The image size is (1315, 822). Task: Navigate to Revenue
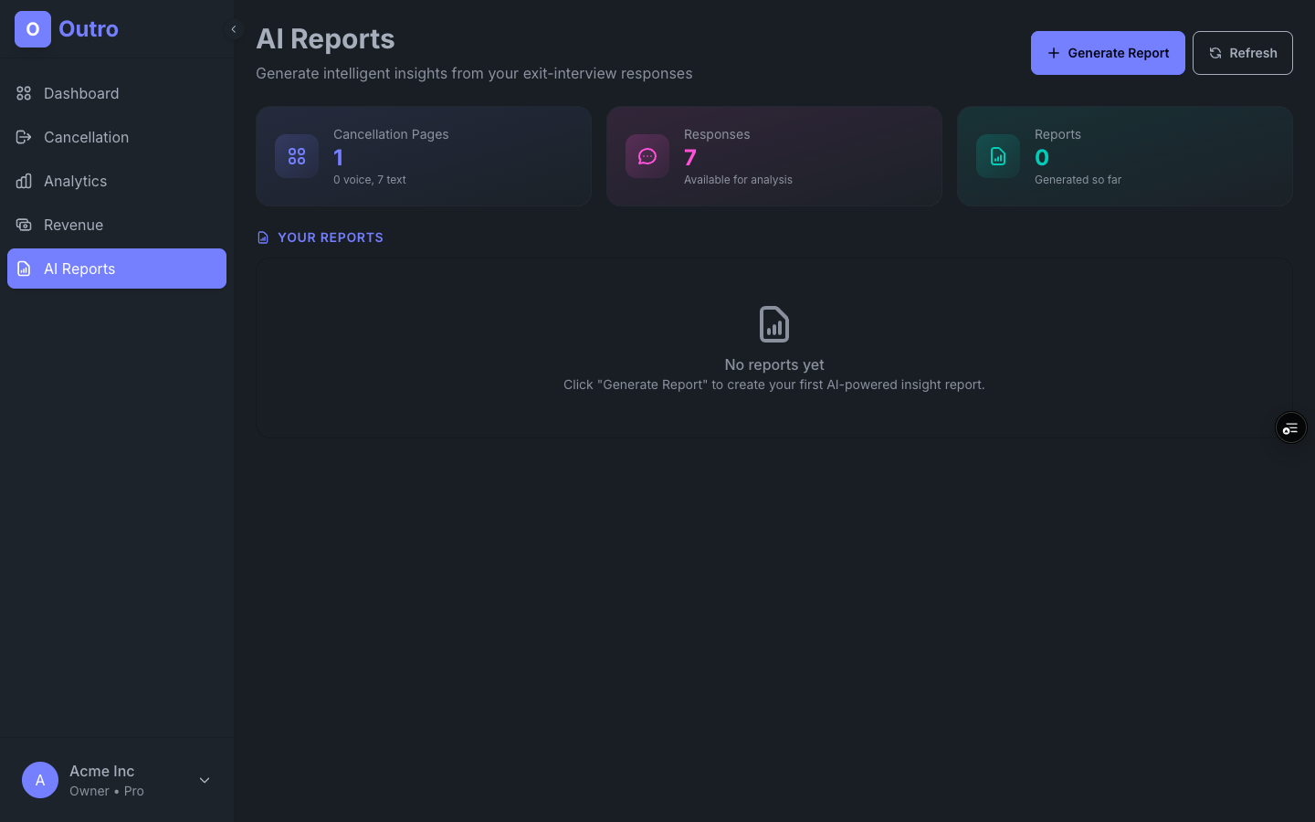point(117,225)
